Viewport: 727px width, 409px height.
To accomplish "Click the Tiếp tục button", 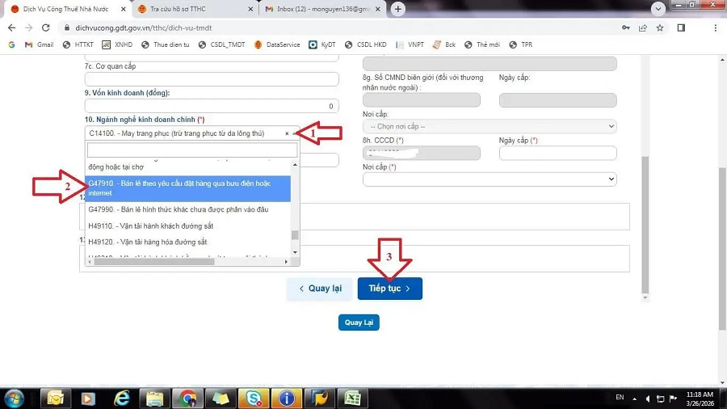I will (390, 289).
